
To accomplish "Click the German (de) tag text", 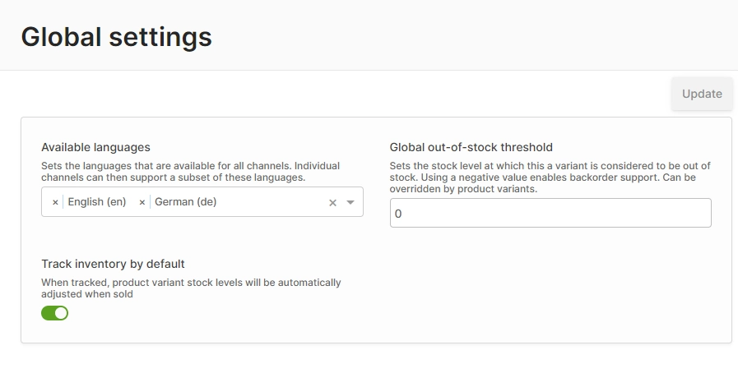I will (185, 202).
